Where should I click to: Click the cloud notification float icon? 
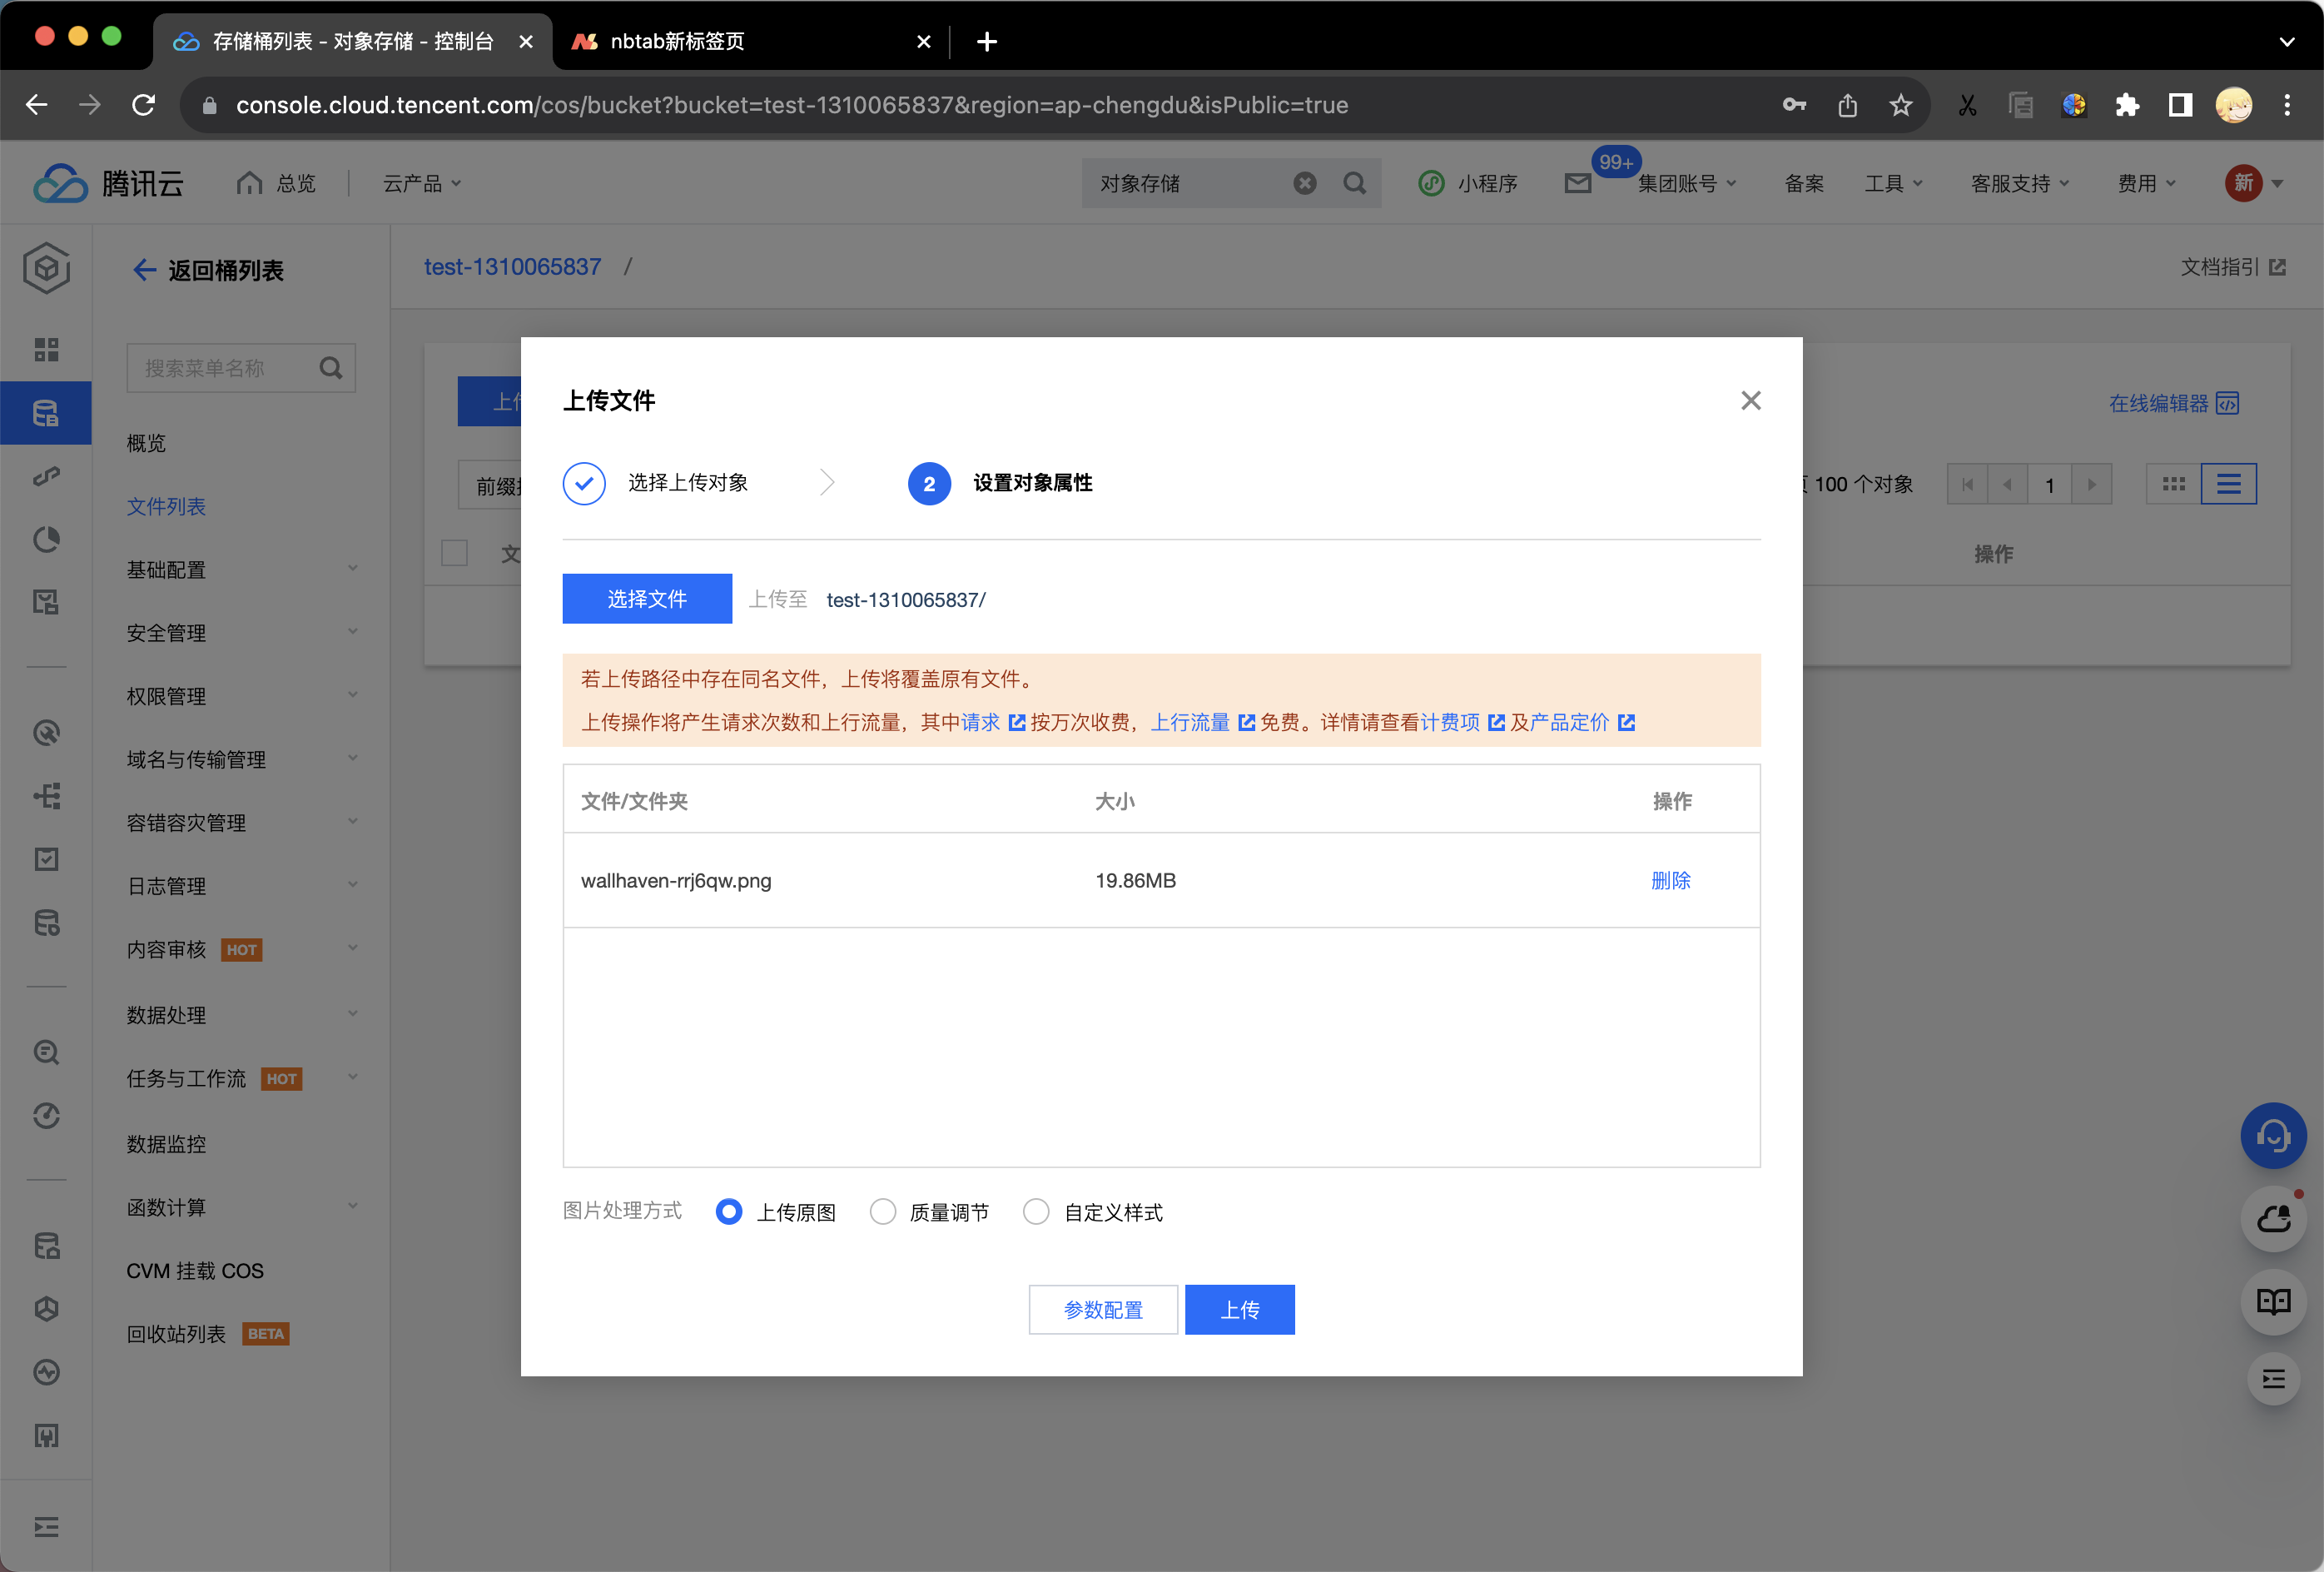tap(2273, 1219)
